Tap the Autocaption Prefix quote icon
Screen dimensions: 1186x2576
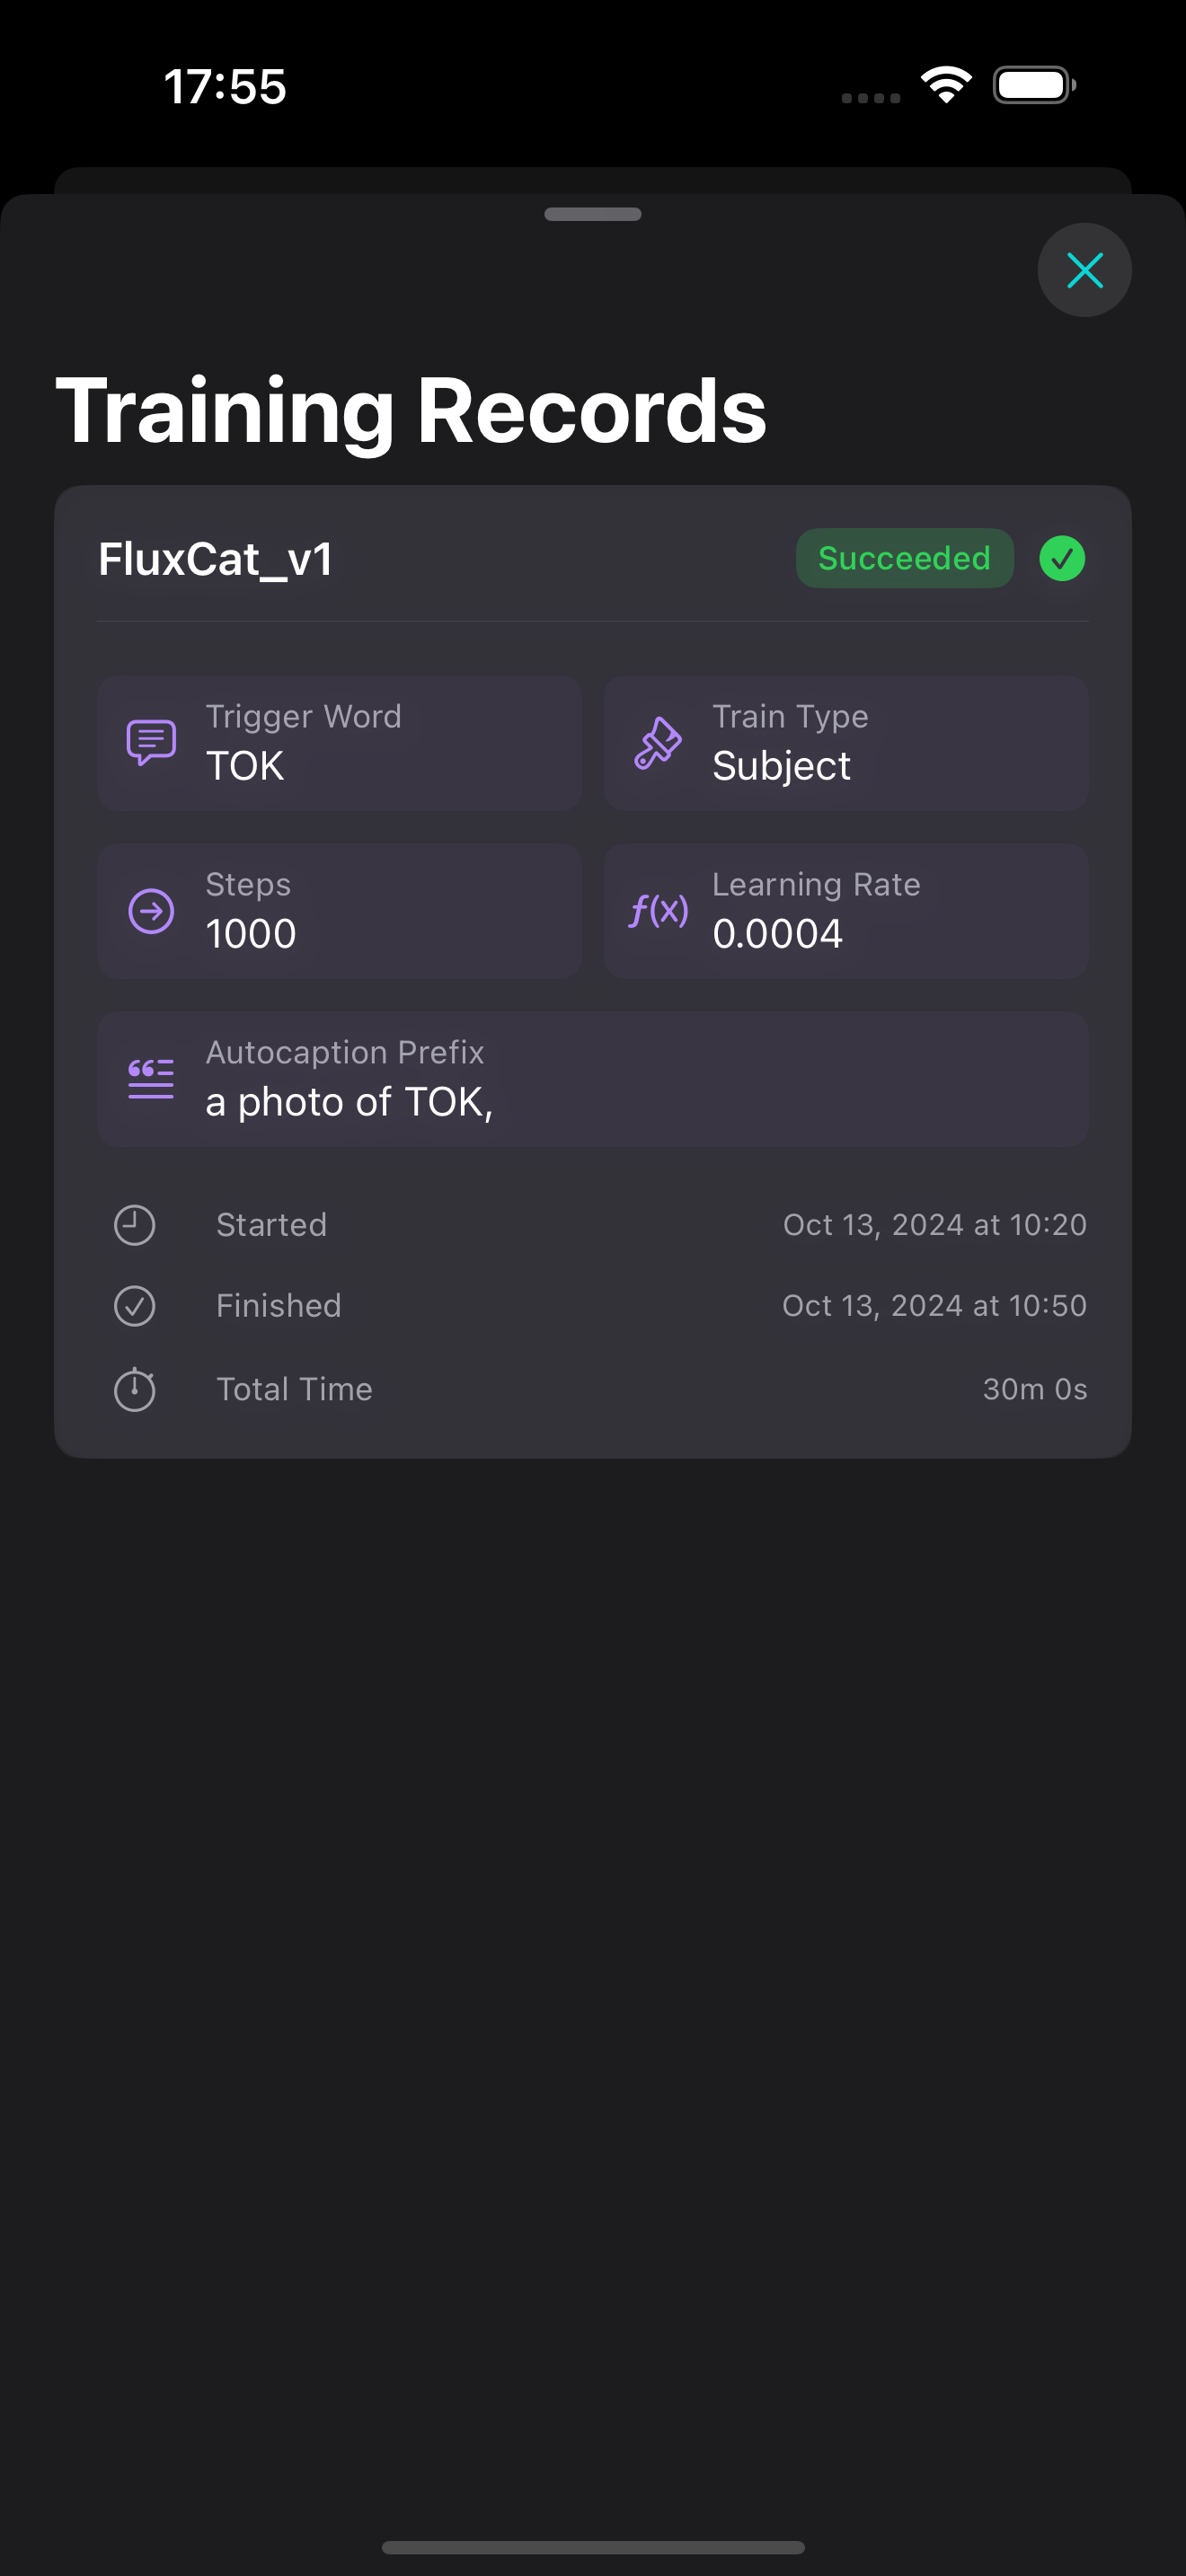click(151, 1078)
